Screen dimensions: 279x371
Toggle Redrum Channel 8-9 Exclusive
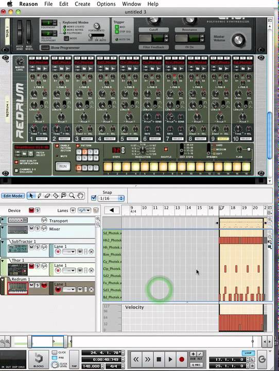(x=16, y=171)
